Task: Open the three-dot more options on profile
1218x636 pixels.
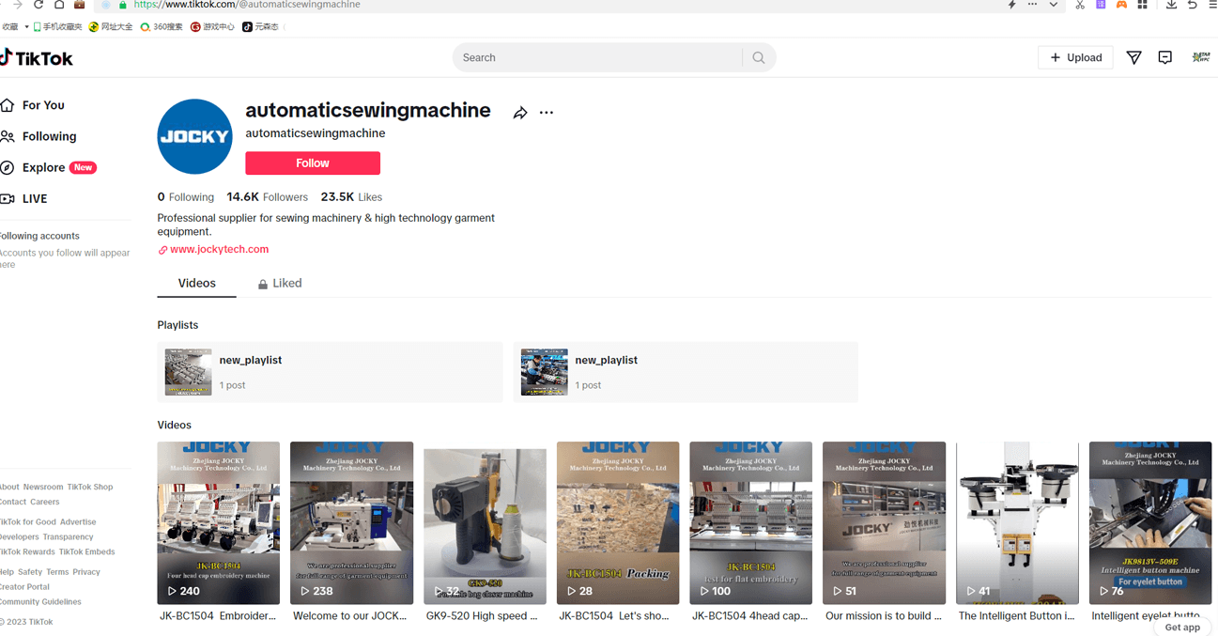Action: [547, 113]
